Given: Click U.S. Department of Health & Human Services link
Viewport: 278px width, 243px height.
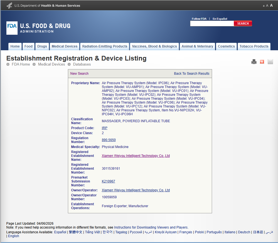Looking at the screenshot, I should (x=47, y=6).
